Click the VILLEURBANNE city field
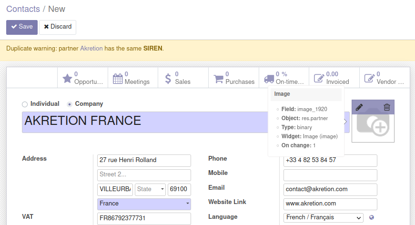 115,190
